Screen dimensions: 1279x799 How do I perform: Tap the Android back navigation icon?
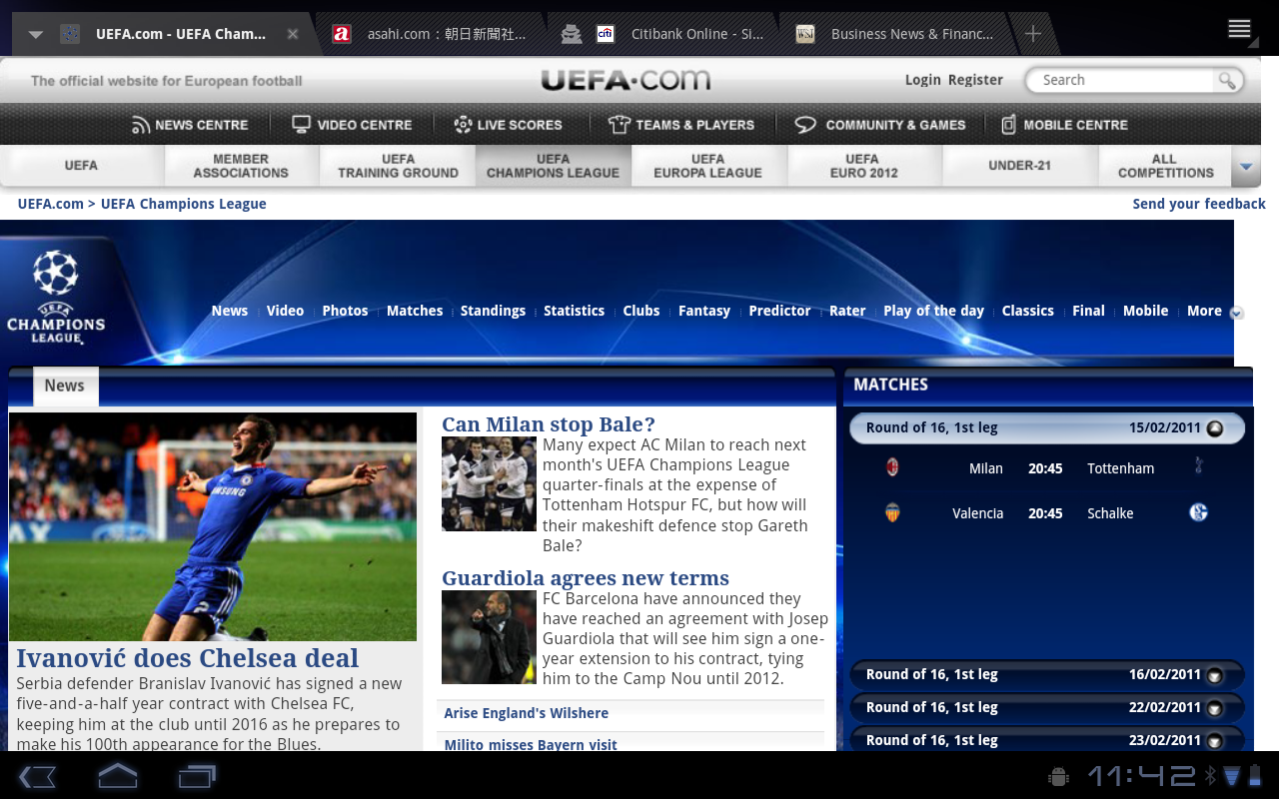(x=37, y=776)
